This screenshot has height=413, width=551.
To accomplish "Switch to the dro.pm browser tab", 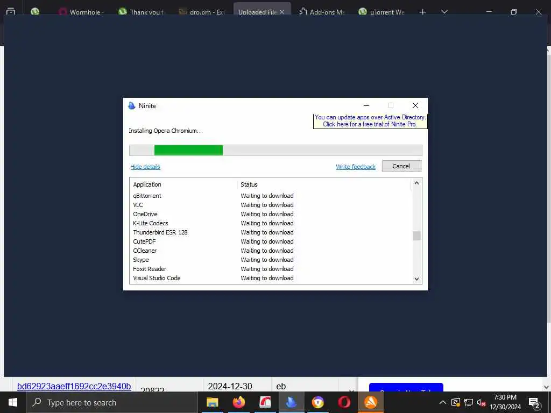I will [202, 12].
